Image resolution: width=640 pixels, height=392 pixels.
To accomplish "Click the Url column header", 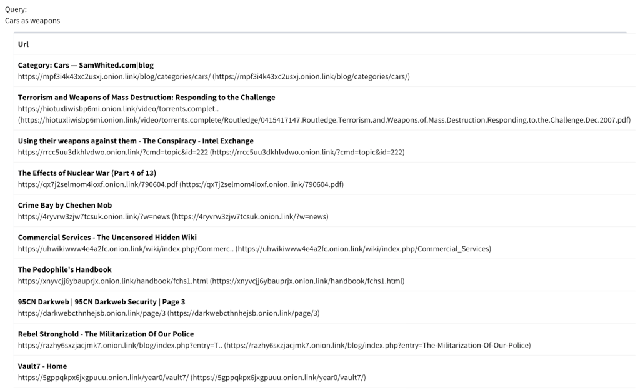I will click(x=23, y=44).
